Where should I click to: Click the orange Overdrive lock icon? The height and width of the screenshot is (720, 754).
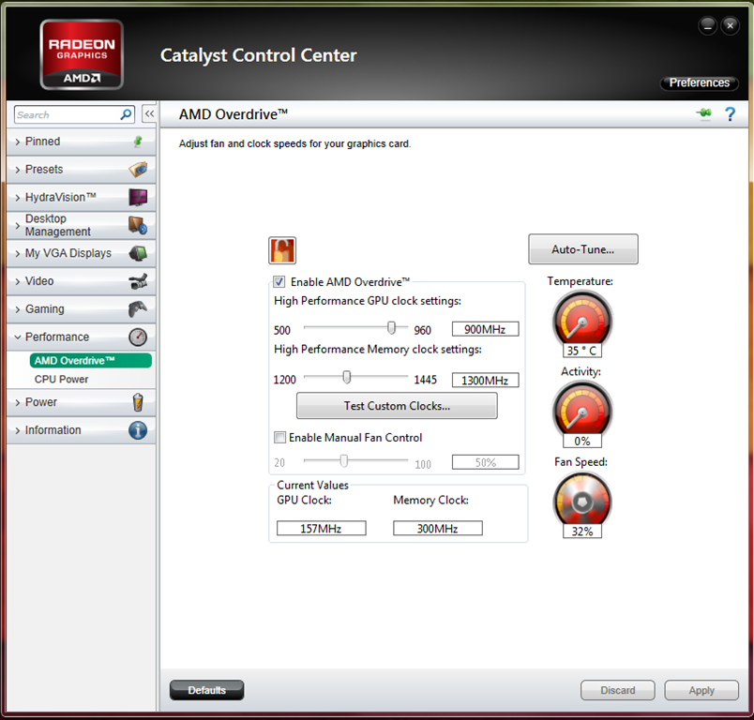coord(282,250)
